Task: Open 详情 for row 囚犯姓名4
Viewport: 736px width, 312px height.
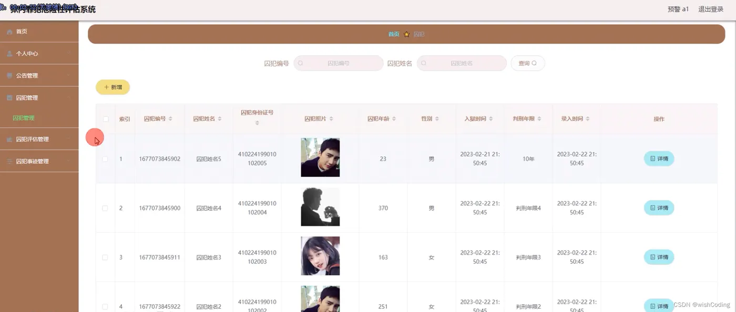Action: coord(659,208)
